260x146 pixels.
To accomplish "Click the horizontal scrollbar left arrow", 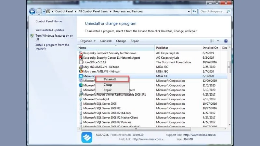I will tap(79, 129).
